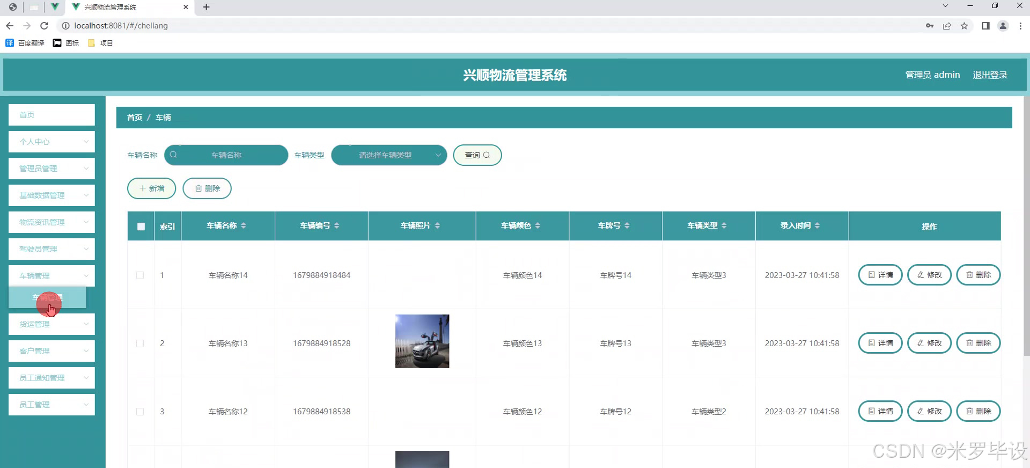
Task: Toggle the select-all checkbox in table header
Action: [141, 226]
